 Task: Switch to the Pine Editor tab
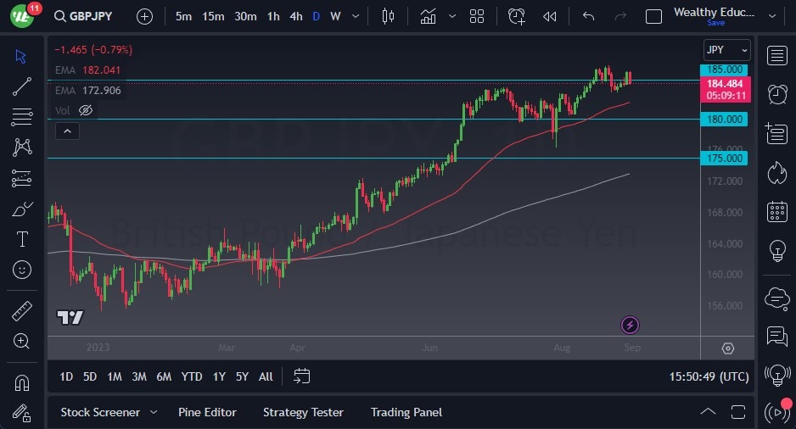click(x=207, y=412)
